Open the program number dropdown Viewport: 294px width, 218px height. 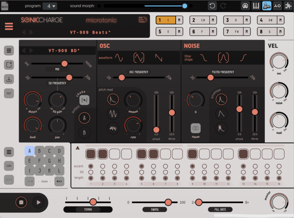(50, 6)
